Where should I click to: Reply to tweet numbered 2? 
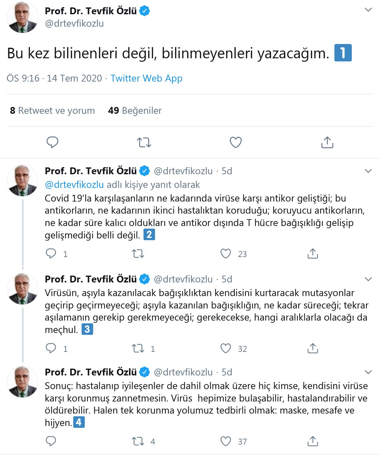pyautogui.click(x=51, y=254)
